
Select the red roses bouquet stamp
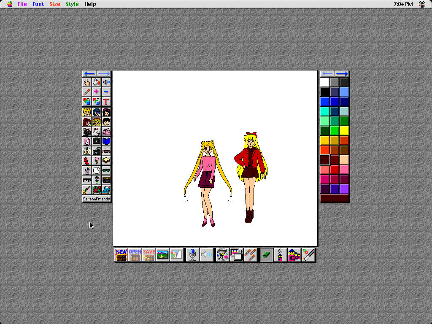coord(97,189)
